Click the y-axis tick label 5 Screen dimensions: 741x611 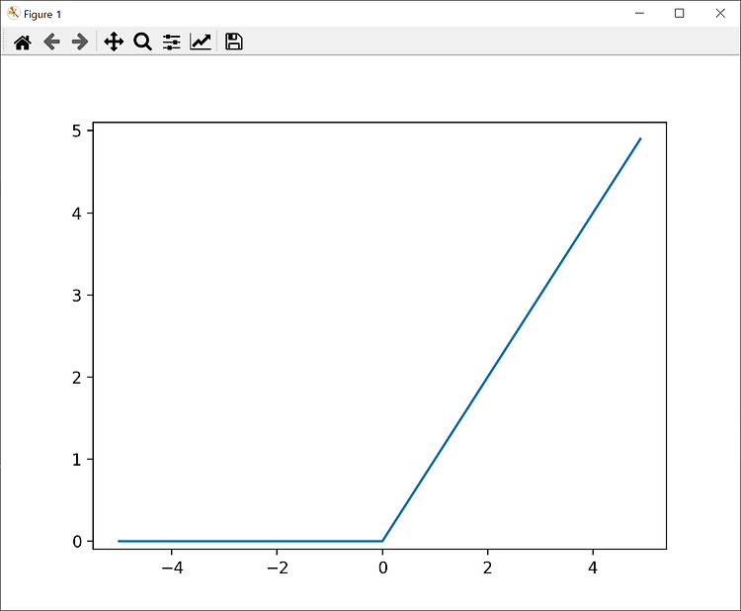point(76,131)
